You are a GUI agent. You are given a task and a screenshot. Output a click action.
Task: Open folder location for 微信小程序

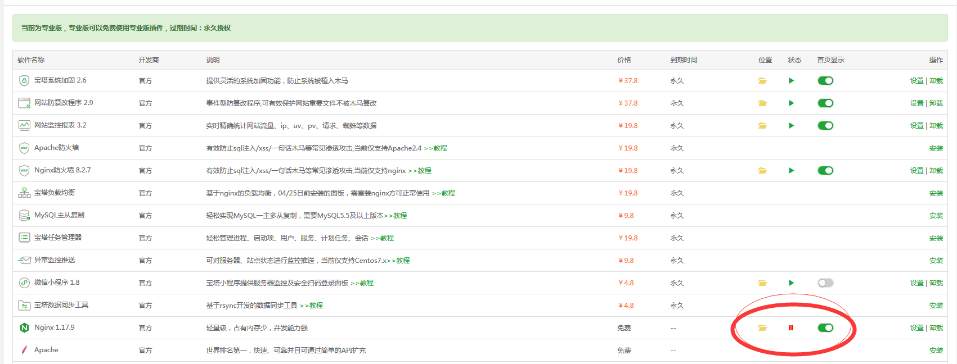[762, 283]
